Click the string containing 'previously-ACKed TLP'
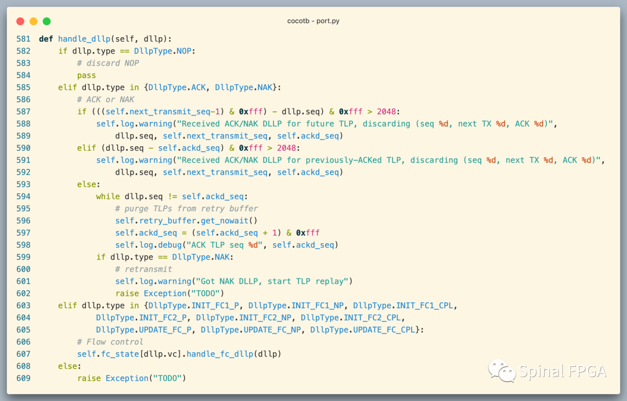 [x=388, y=160]
